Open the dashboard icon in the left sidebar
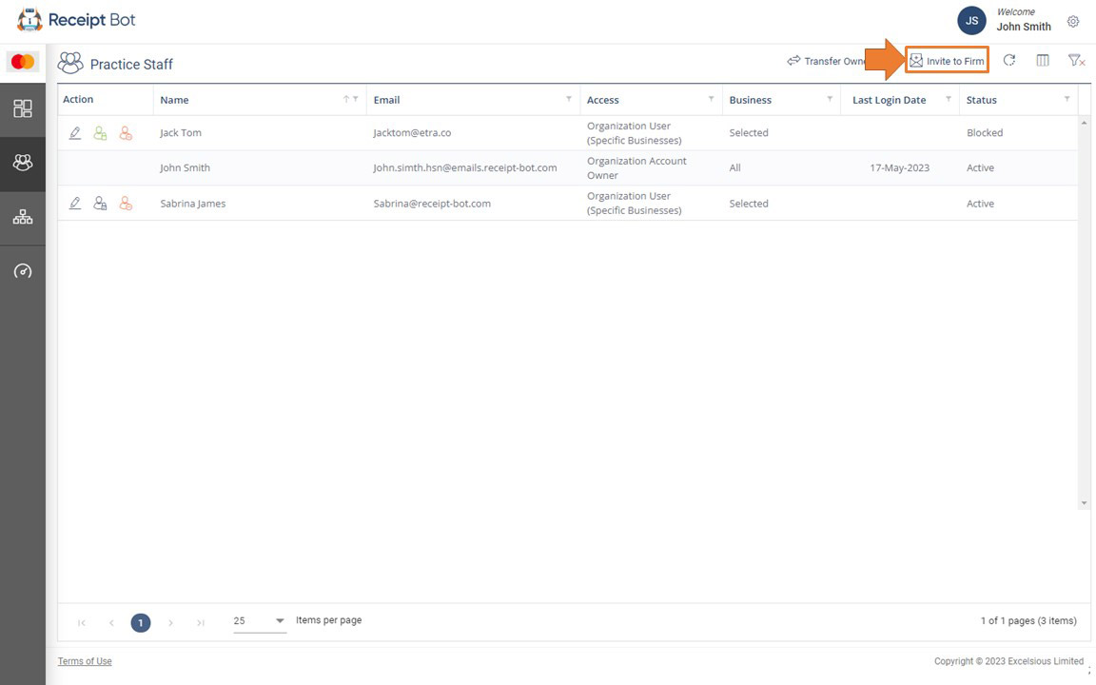This screenshot has height=685, width=1096. click(x=23, y=108)
